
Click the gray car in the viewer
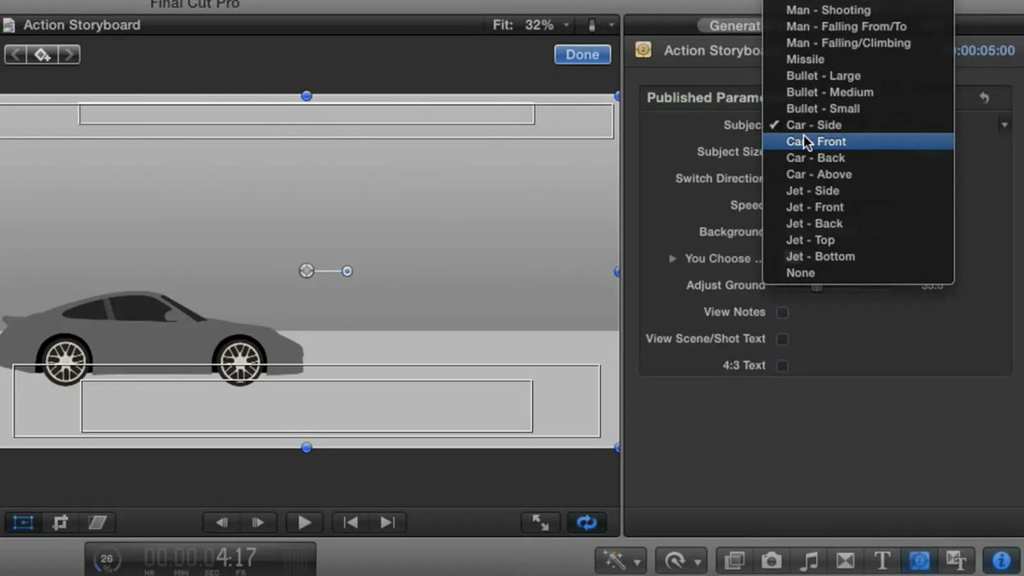(151, 338)
